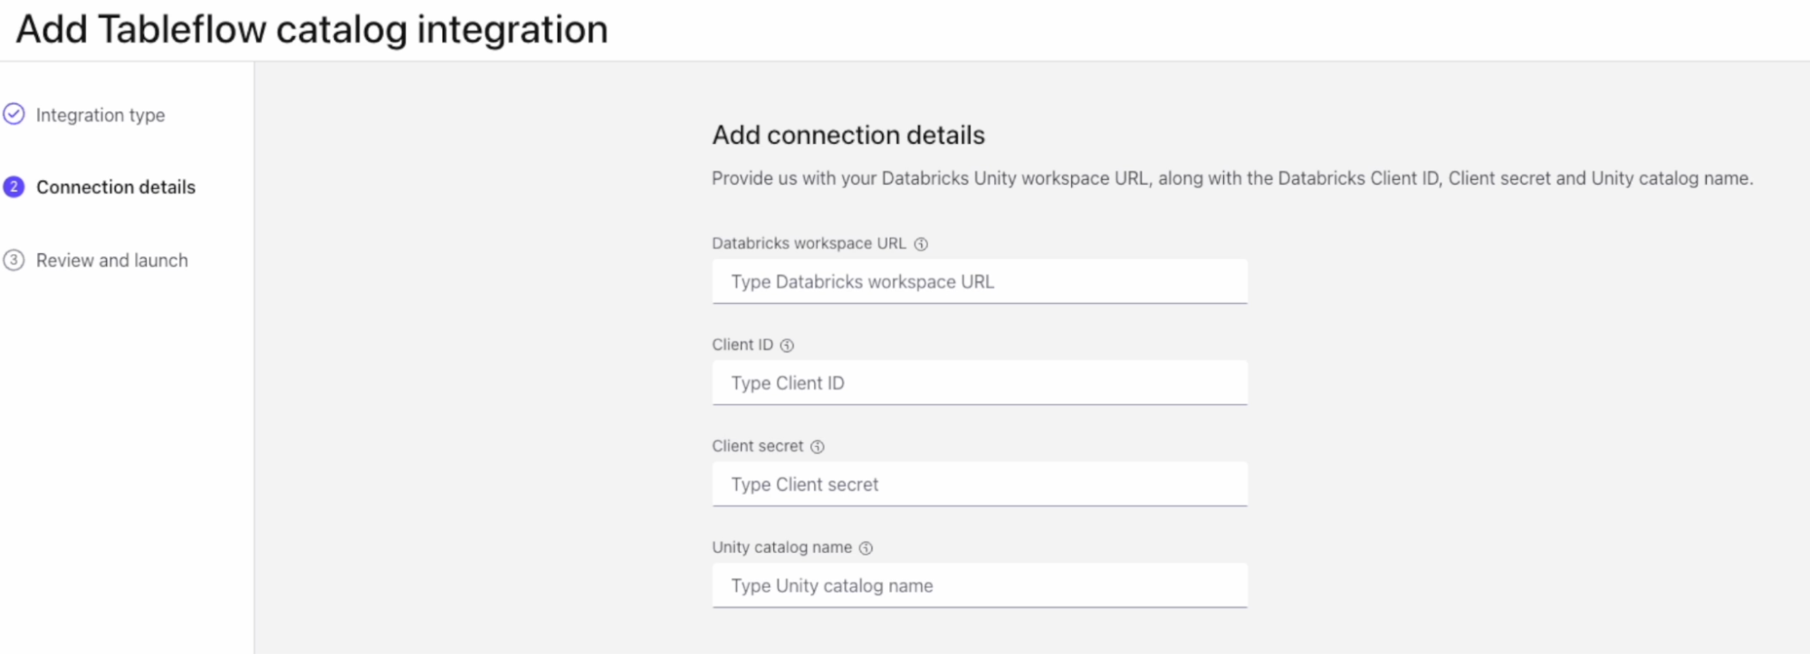Click the Client ID label text
This screenshot has width=1810, height=655.
click(742, 345)
